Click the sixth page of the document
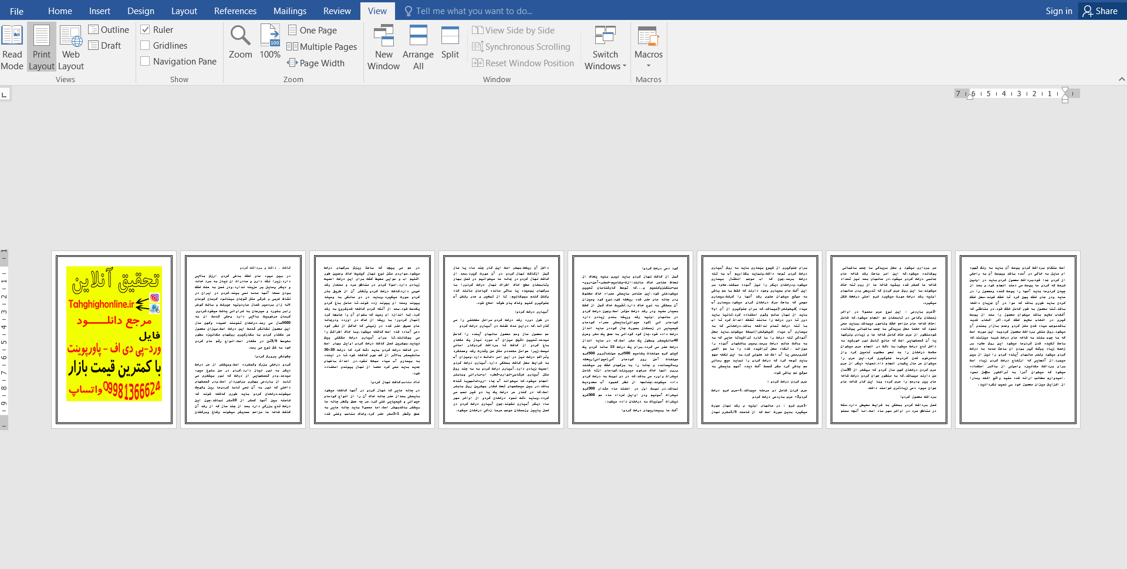Screen dimensions: 1127x569 coord(760,340)
